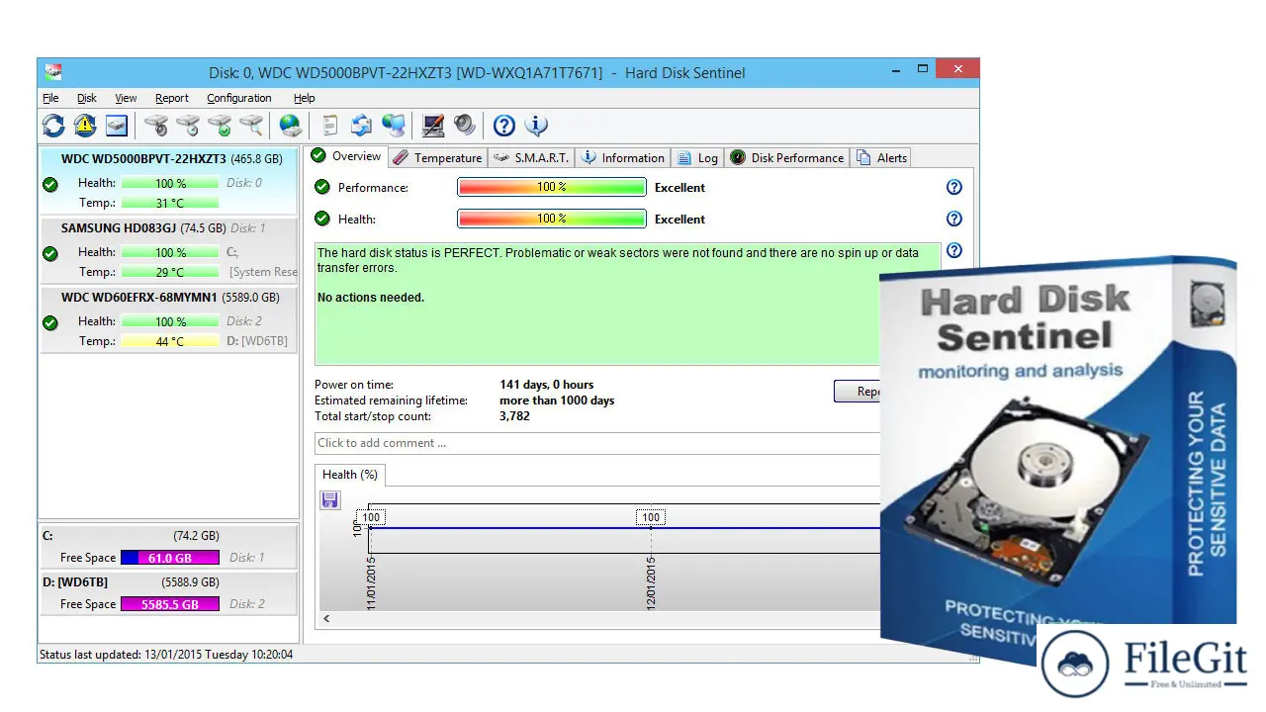Select the C: partition entry

pos(168,547)
